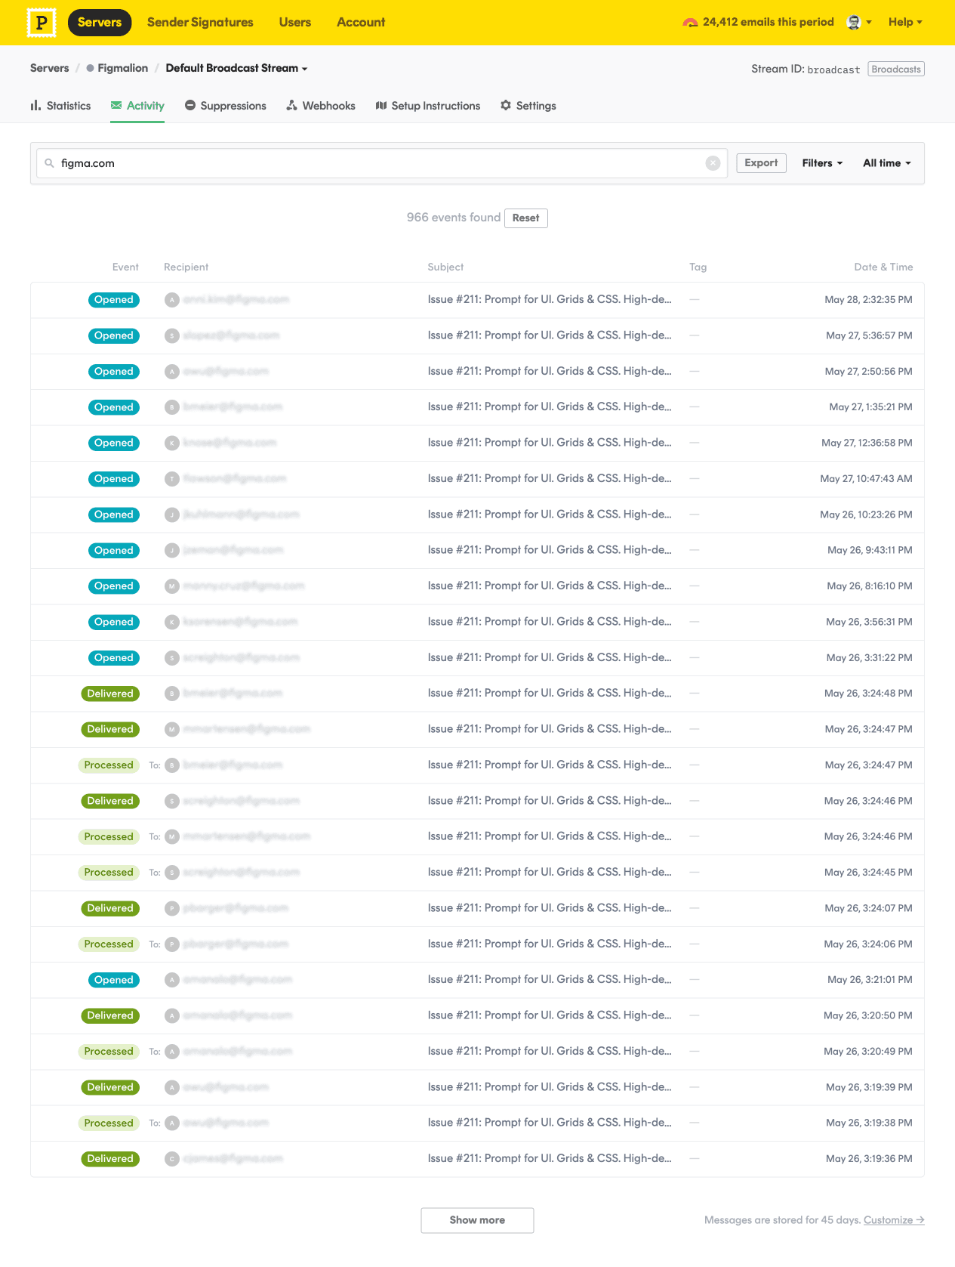Screen dimensions: 955x1267
Task: Click the Postmark stamp logo
Action: point(42,23)
